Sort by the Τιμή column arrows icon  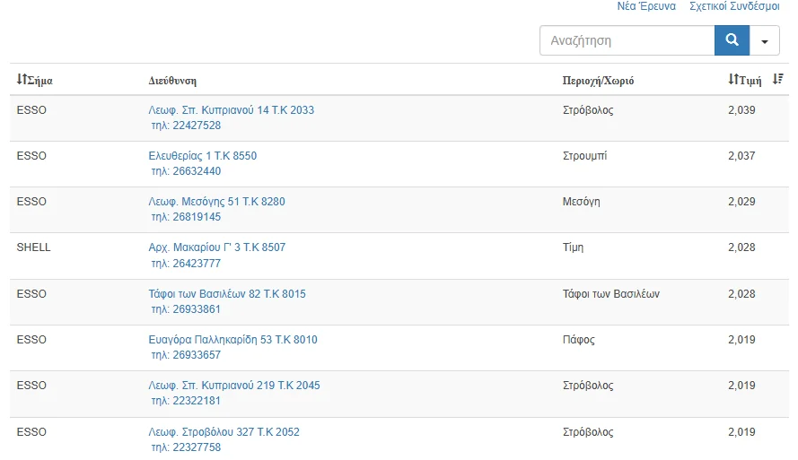[x=732, y=79]
